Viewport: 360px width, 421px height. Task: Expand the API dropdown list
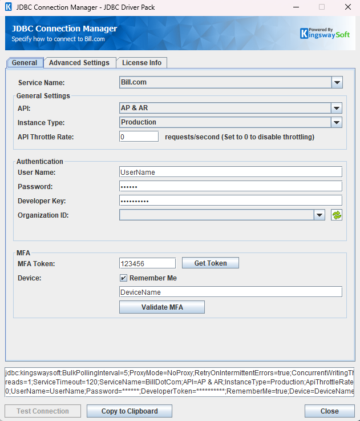coord(337,108)
